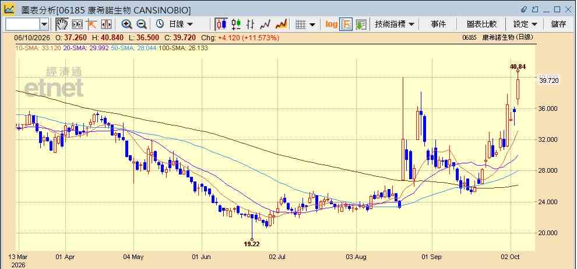
Task: Click the 24.000 price axis label
Action: [548, 202]
